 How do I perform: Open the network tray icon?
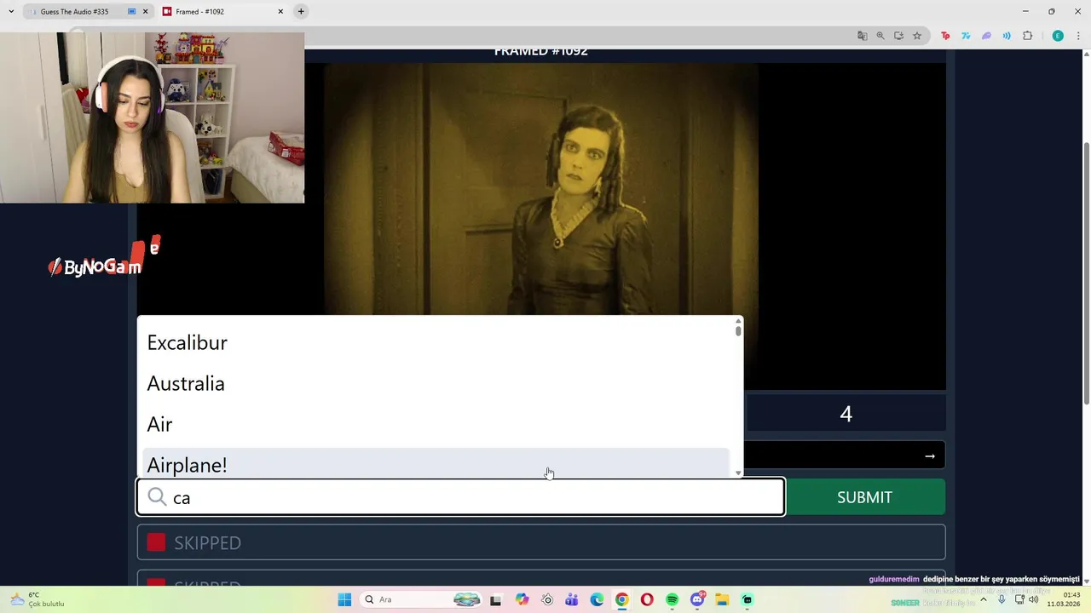coord(1019,599)
